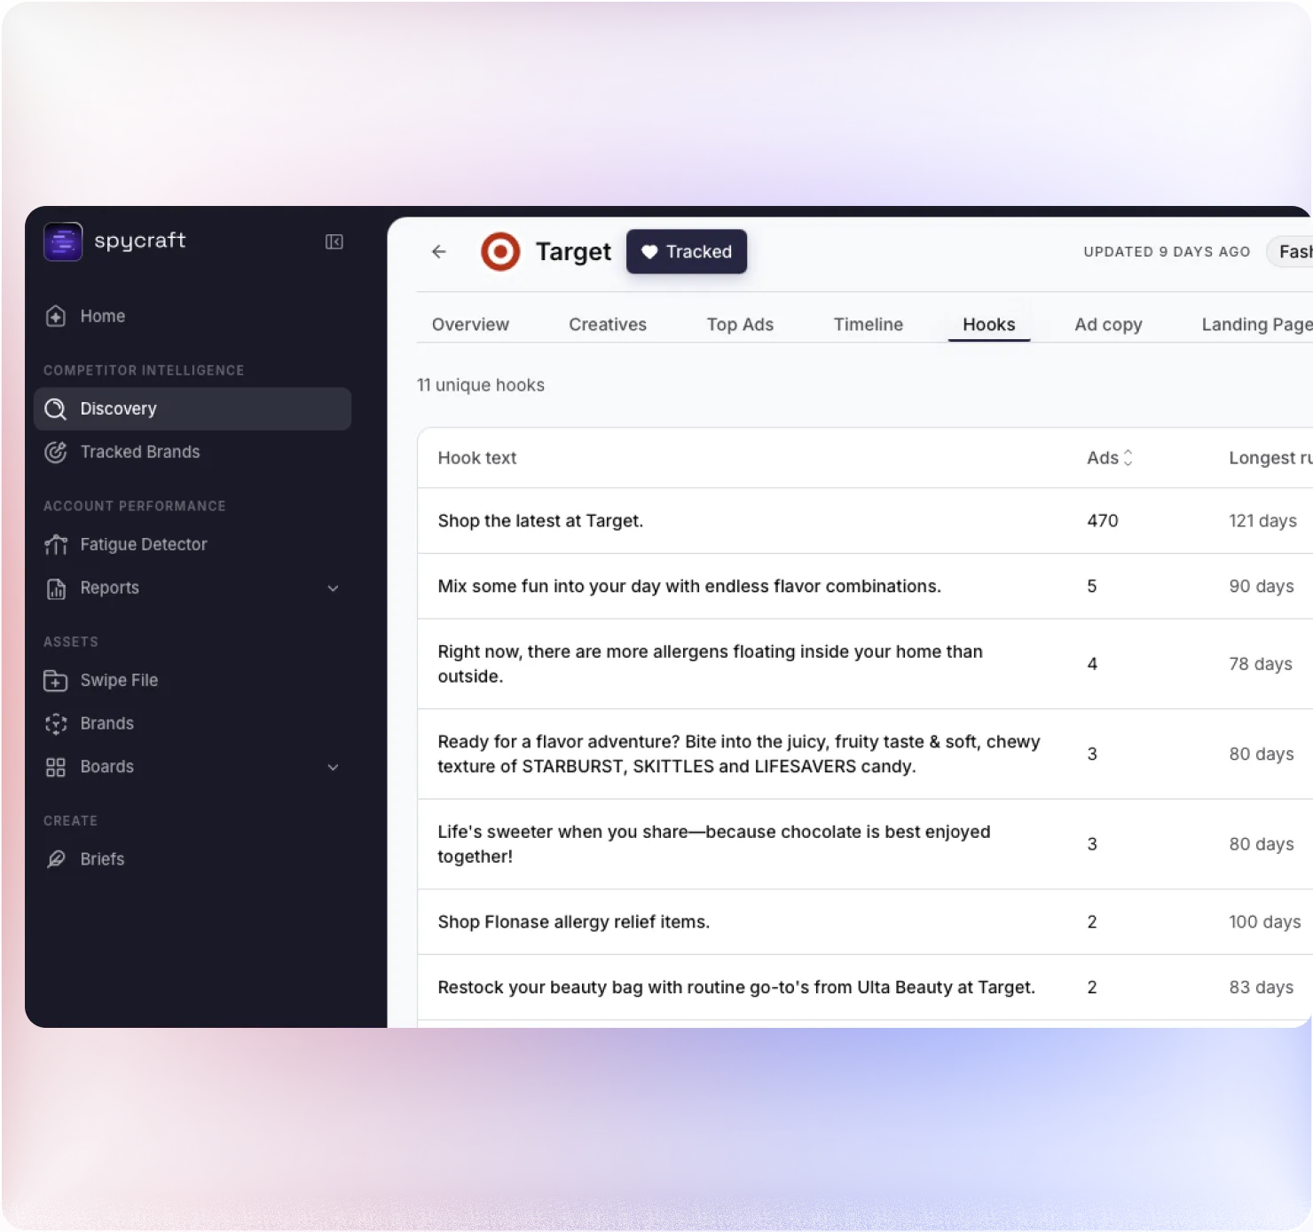Click the Discovery magnifier icon

click(56, 408)
